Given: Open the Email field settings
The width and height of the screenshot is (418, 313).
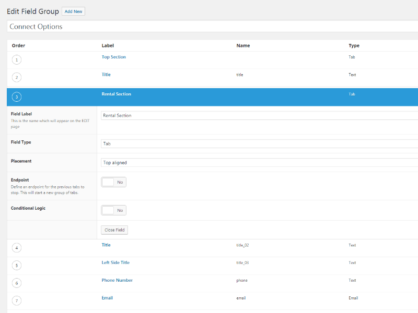Looking at the screenshot, I should coord(107,297).
